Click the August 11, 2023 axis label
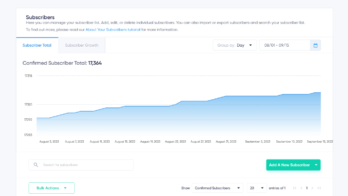The image size is (348, 196). (x=100, y=142)
